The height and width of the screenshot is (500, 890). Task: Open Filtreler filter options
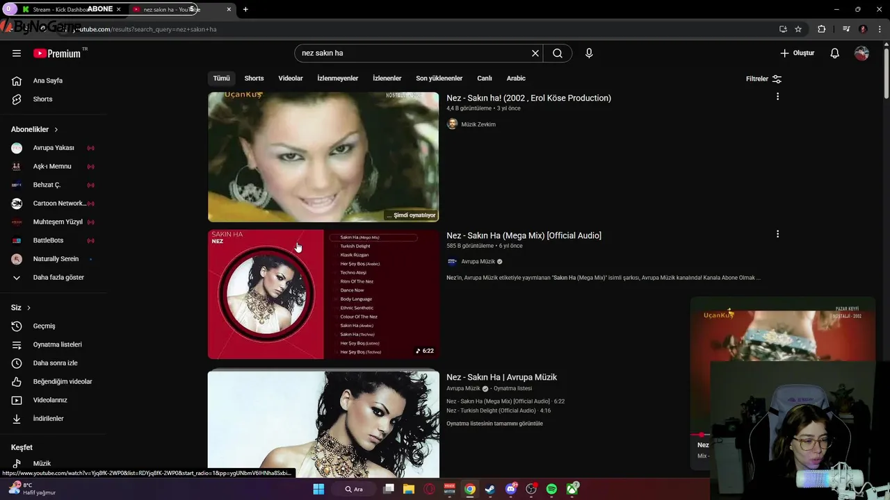coord(763,78)
